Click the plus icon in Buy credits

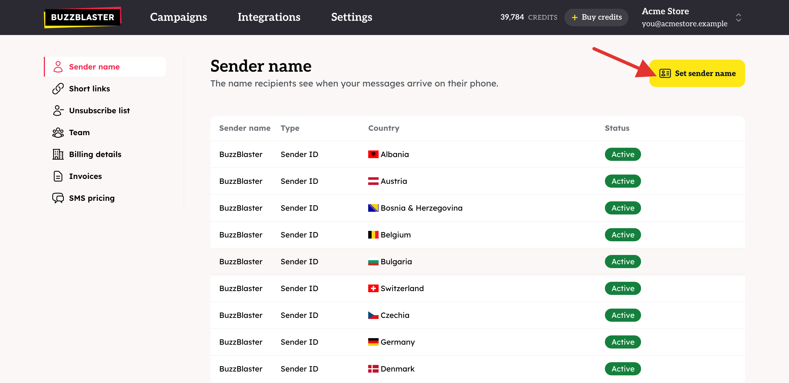(x=574, y=18)
